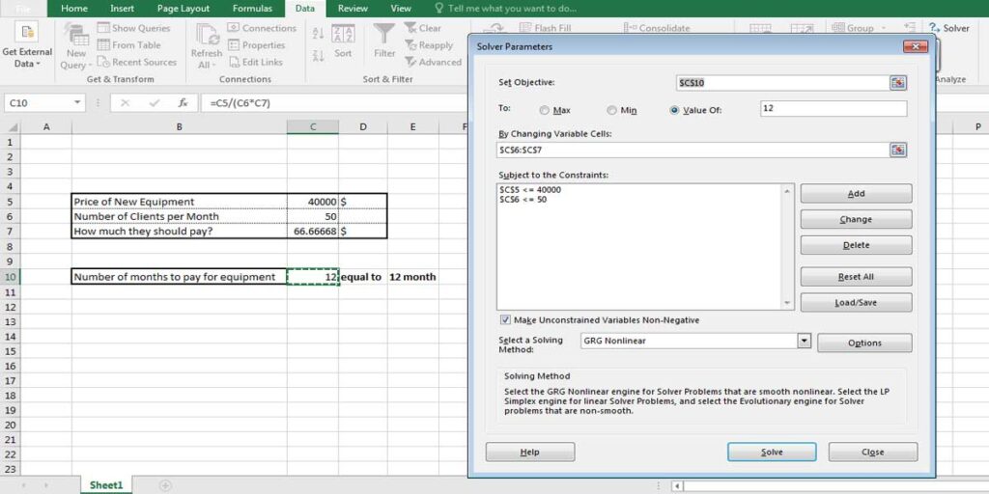Viewport: 989px width, 494px height.
Task: Expand the Name Box dropdown
Action: pyautogui.click(x=77, y=102)
